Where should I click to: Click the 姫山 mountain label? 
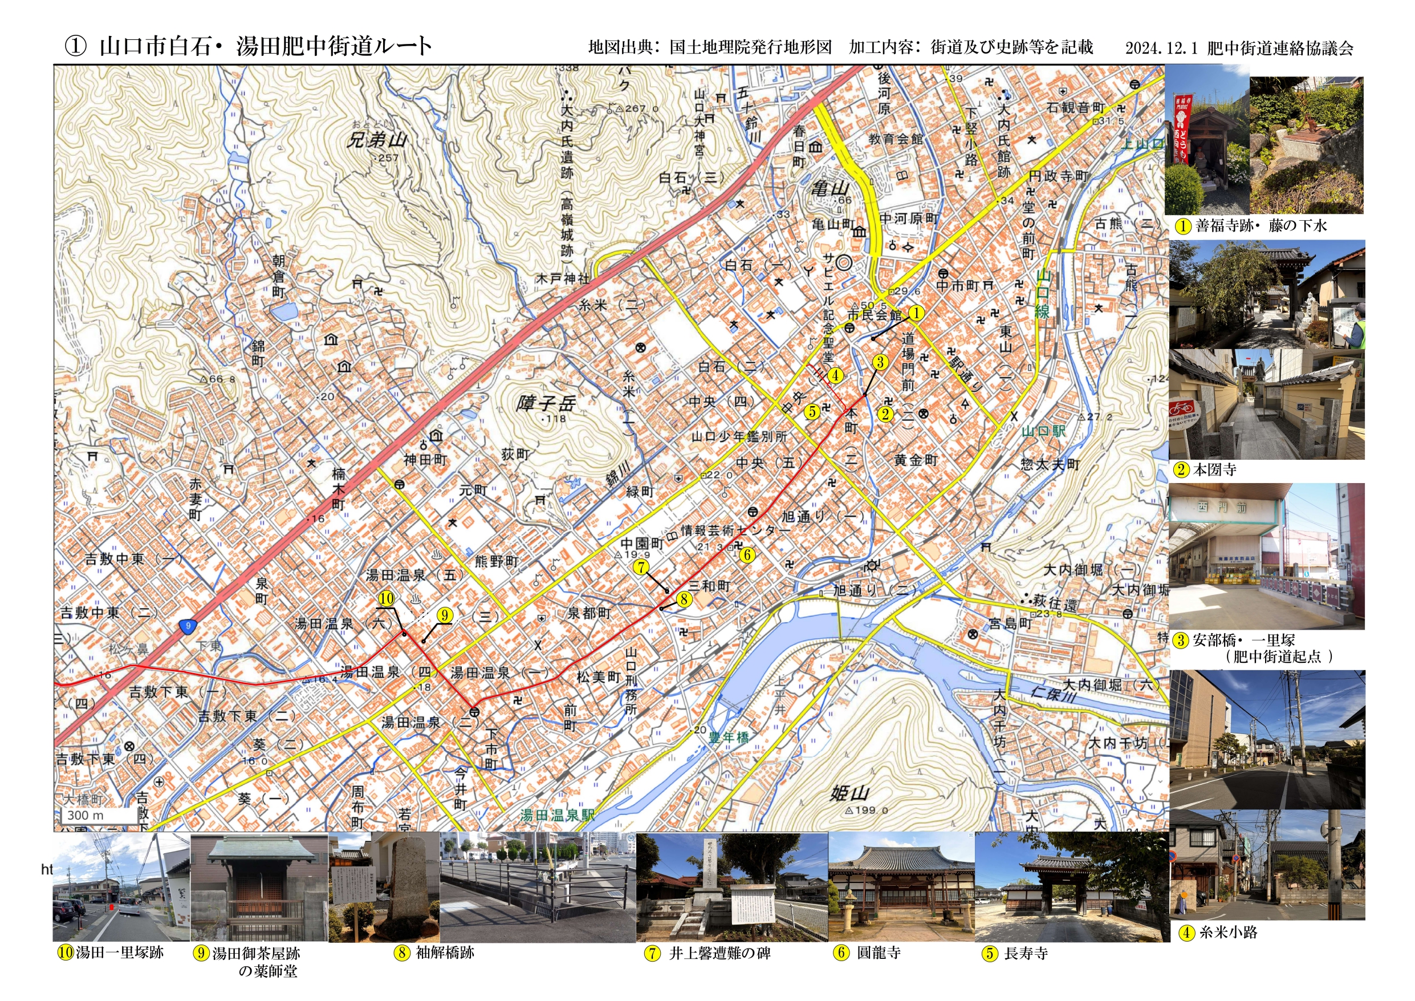(x=849, y=793)
